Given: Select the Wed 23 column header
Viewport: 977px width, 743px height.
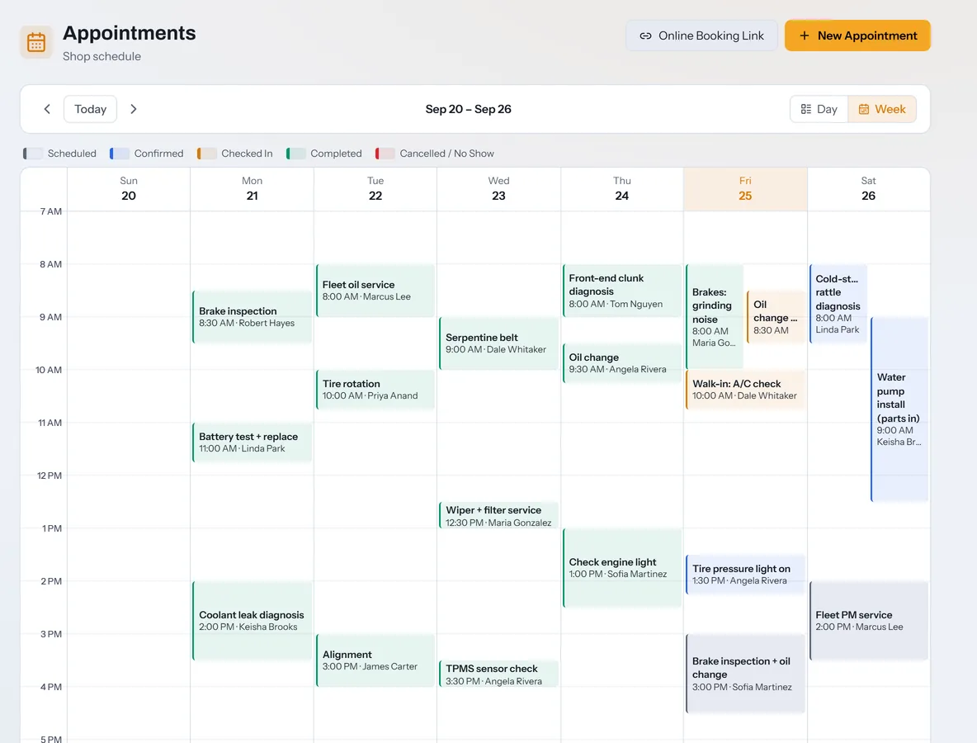Looking at the screenshot, I should point(498,189).
